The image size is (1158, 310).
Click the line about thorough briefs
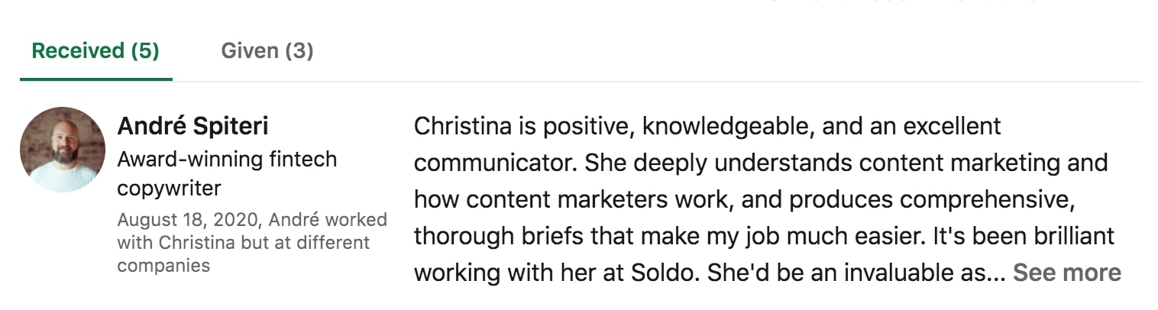[x=765, y=236]
